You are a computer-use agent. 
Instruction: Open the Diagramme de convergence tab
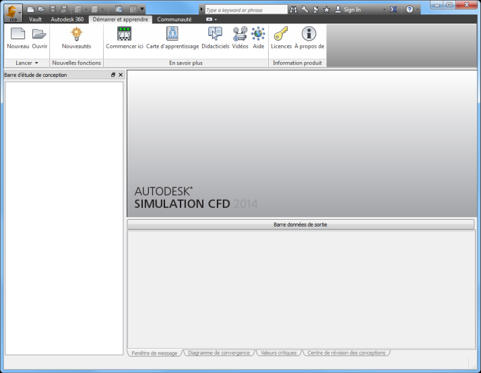click(x=219, y=353)
